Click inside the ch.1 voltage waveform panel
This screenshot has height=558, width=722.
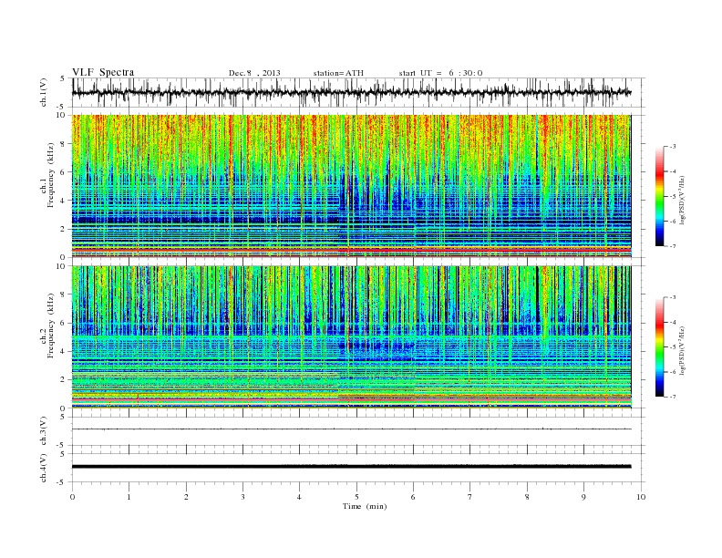click(x=358, y=92)
